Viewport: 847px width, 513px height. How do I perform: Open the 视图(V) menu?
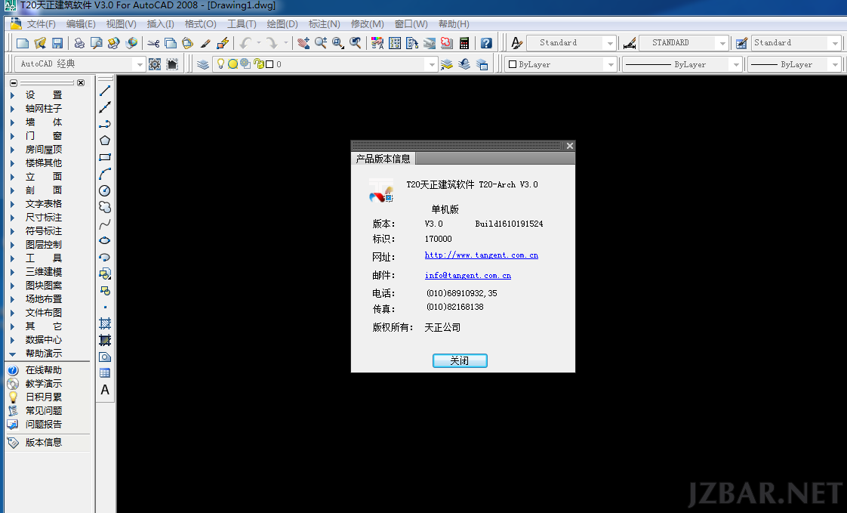[x=121, y=23]
